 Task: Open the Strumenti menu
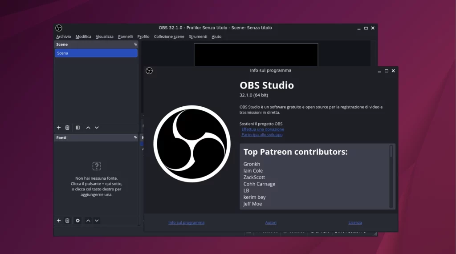(198, 36)
